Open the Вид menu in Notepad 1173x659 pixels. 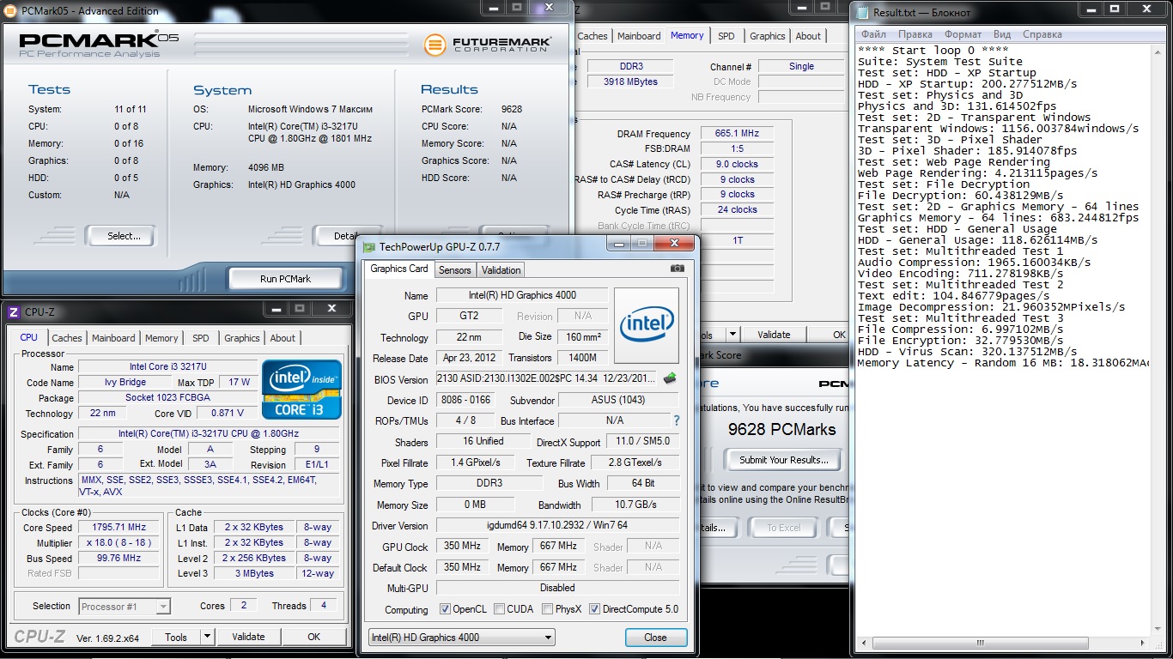1002,34
